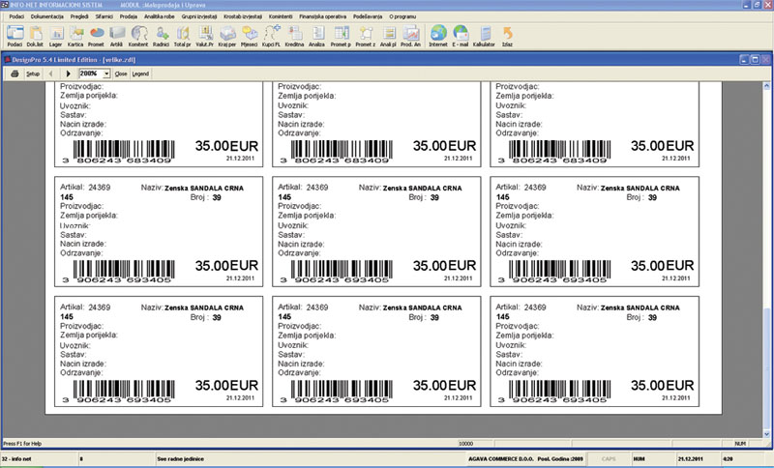Open the Podešavanja menu
This screenshot has height=468, width=774.
coord(368,16)
